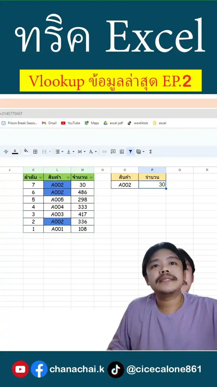This screenshot has width=217, height=387.
Task: Open the text color tool
Action: coord(15,152)
